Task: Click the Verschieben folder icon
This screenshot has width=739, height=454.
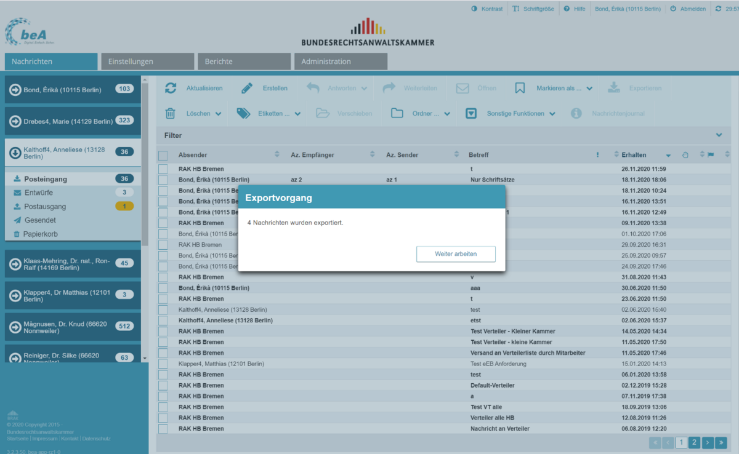Action: (322, 113)
